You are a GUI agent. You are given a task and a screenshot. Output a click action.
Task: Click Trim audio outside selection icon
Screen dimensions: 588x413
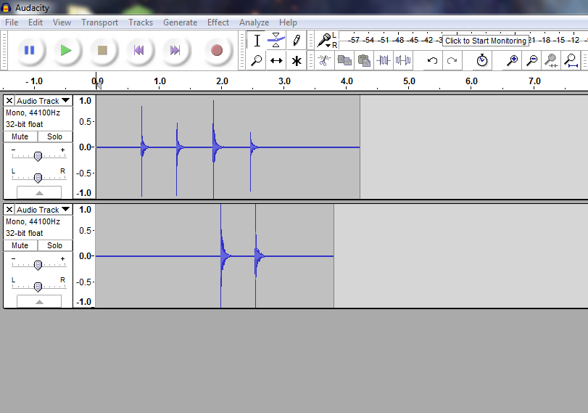(384, 60)
